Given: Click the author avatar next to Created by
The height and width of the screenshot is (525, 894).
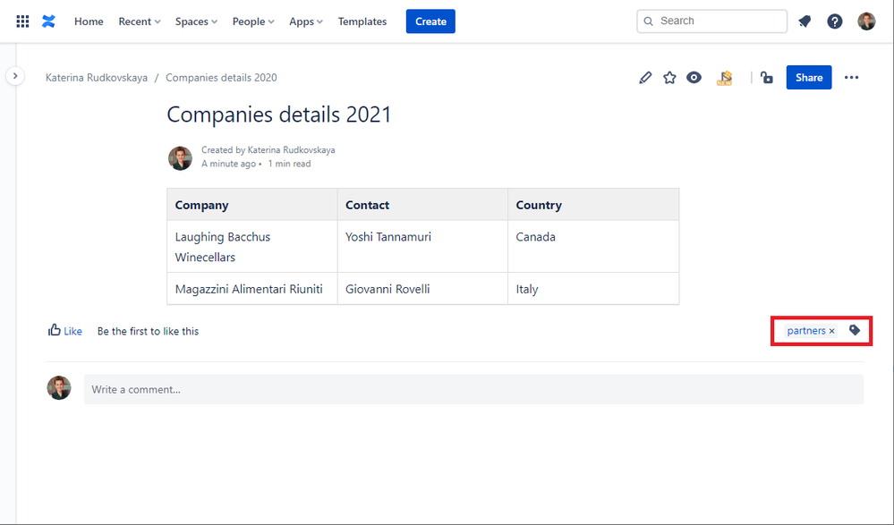Looking at the screenshot, I should tap(180, 158).
